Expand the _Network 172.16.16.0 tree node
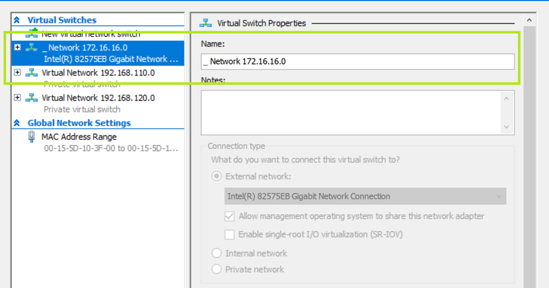 [x=18, y=48]
